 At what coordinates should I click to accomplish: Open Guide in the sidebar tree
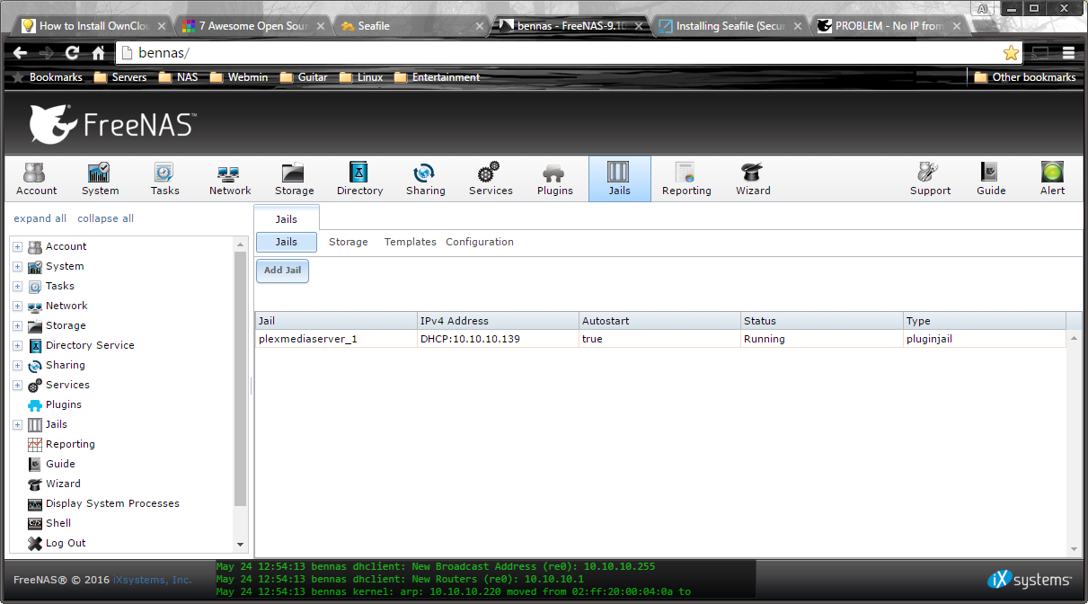point(60,465)
